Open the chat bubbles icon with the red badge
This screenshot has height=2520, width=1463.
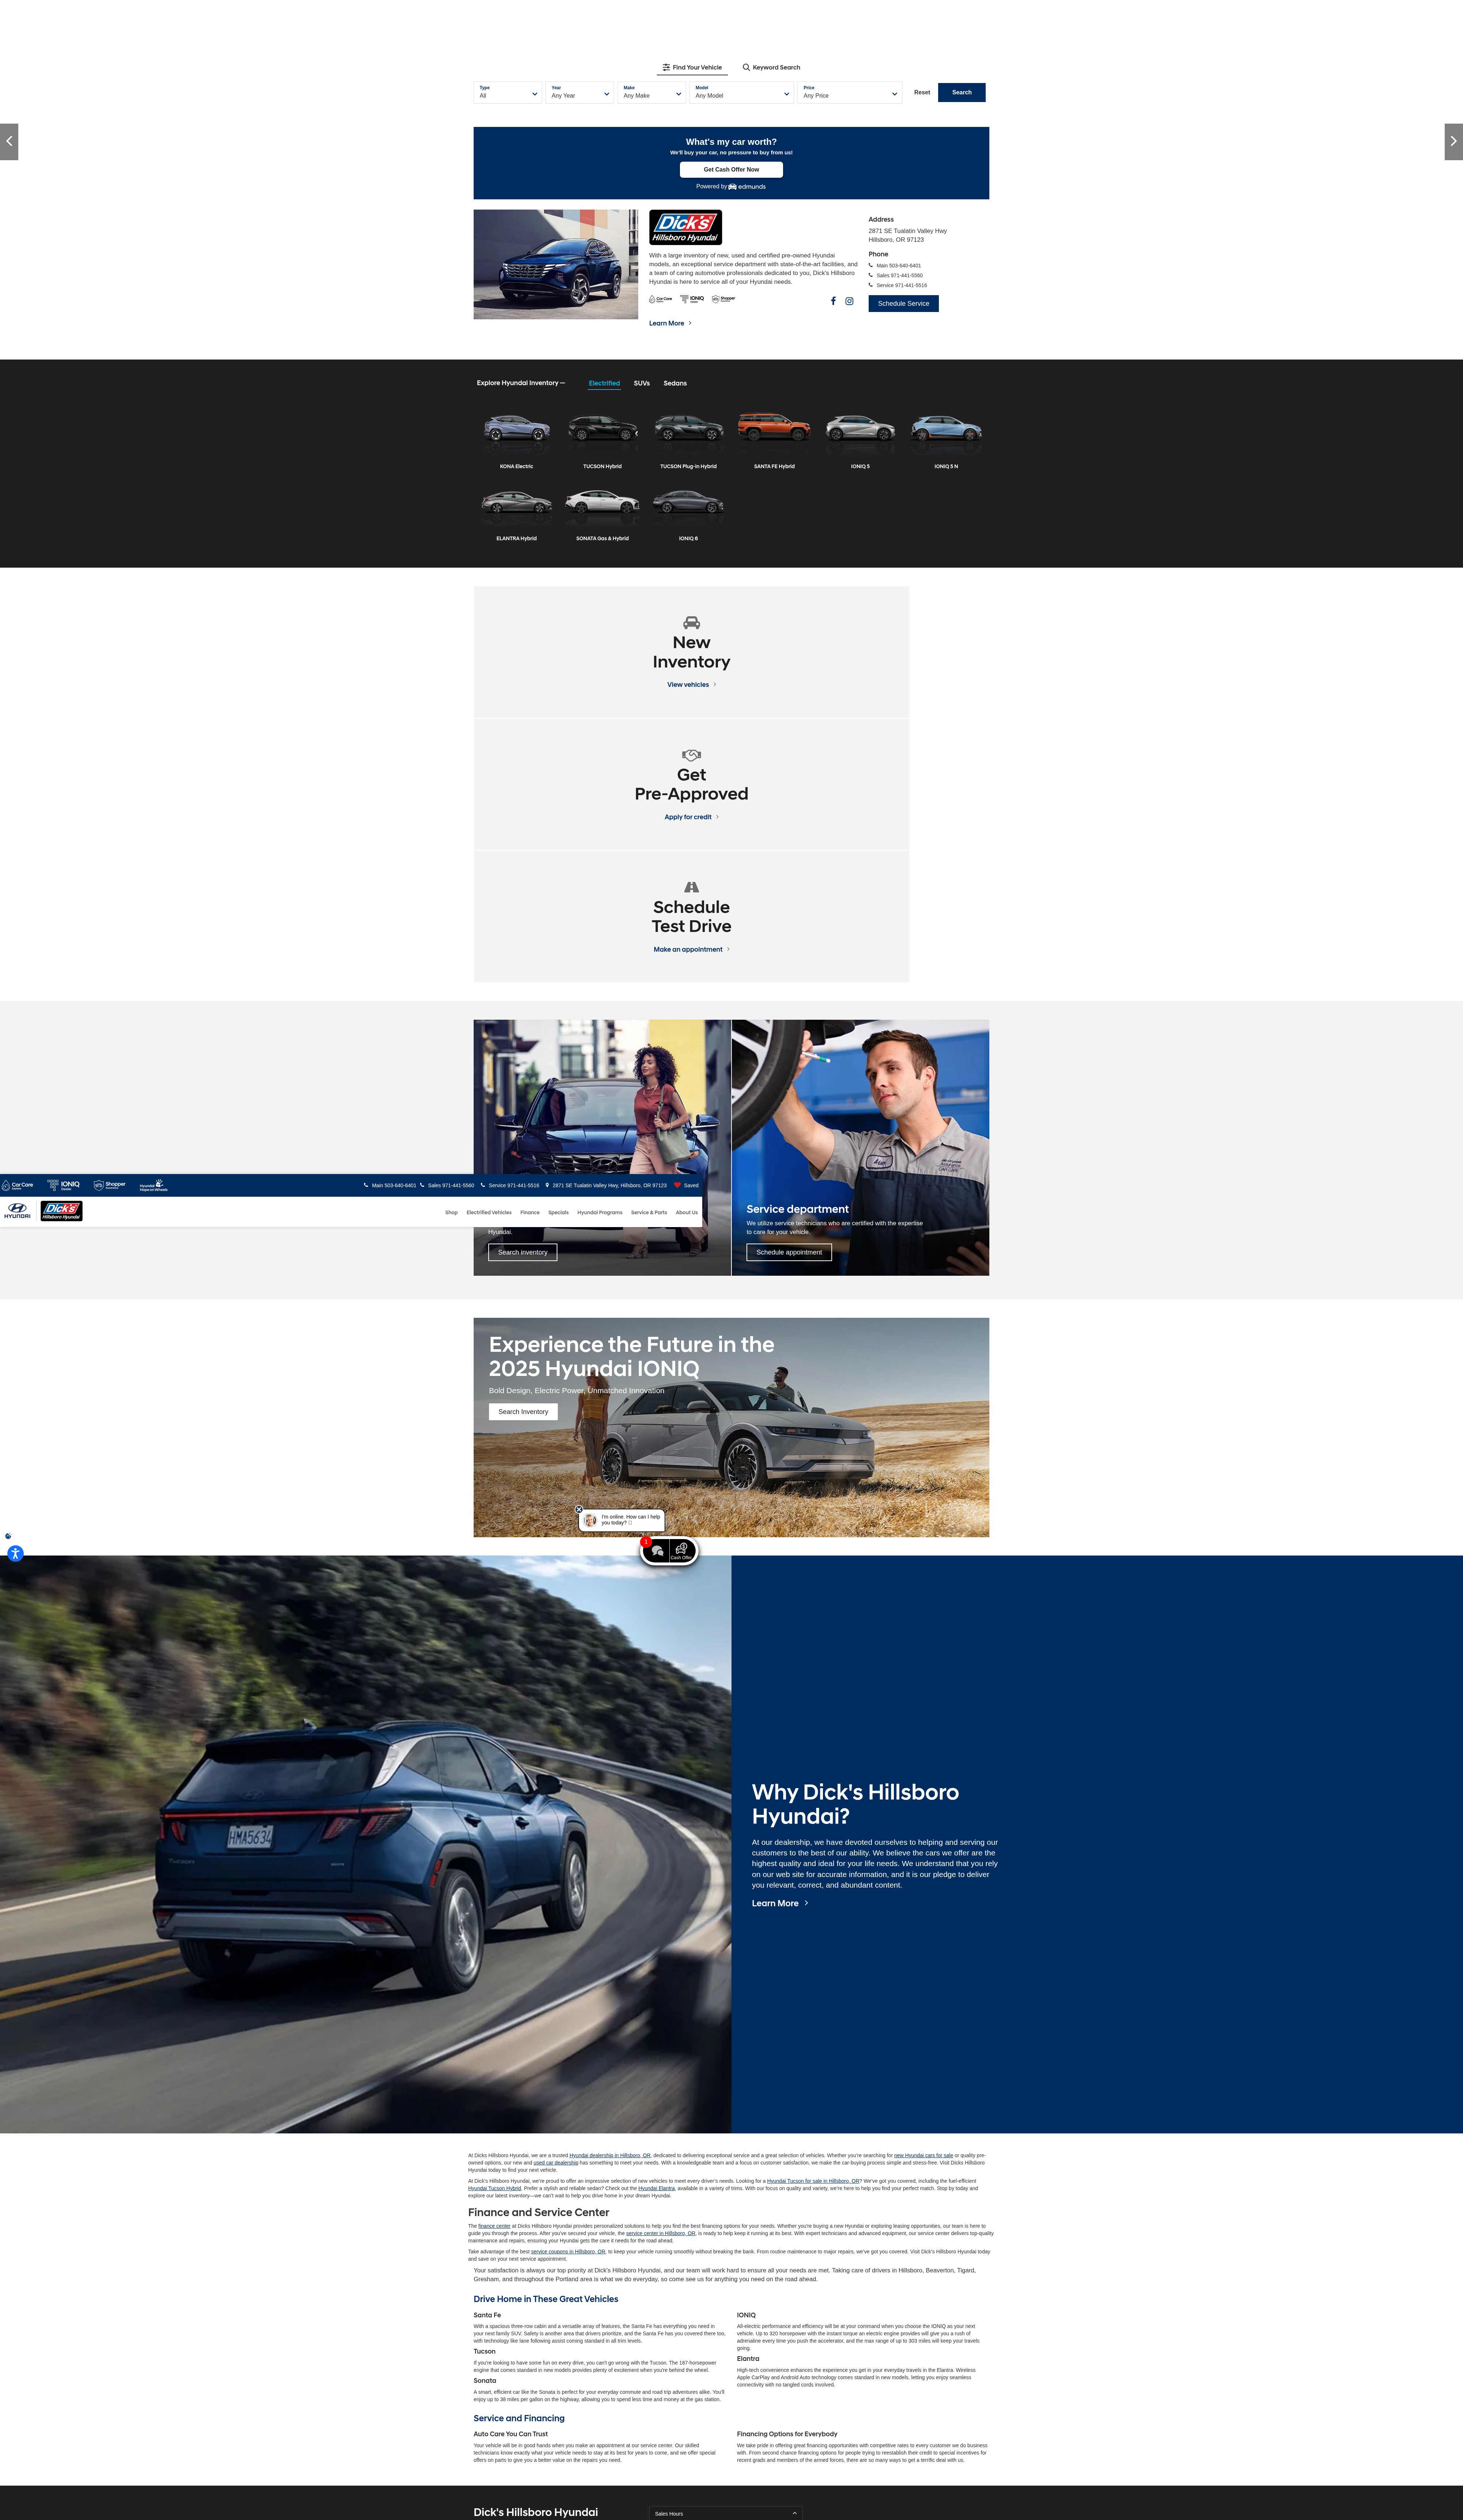point(657,1551)
